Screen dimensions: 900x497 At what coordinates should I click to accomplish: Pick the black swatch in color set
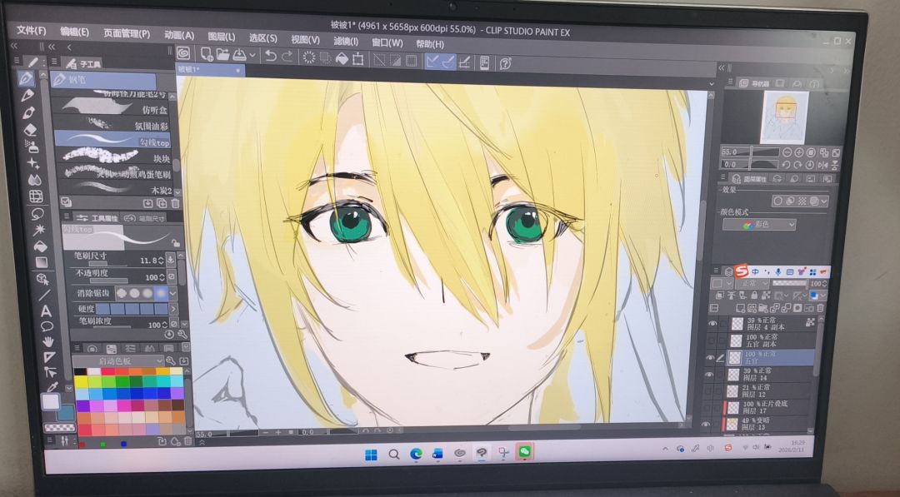pyautogui.click(x=80, y=371)
